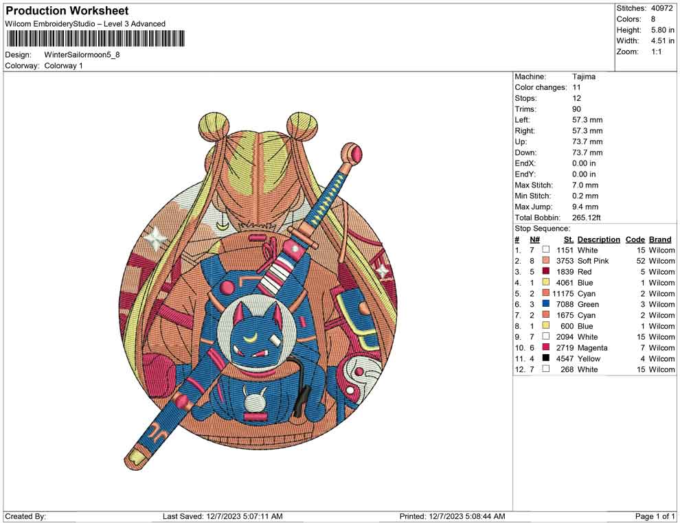Click the swatch beside 2094 White
The height and width of the screenshot is (523, 680).
pos(546,336)
